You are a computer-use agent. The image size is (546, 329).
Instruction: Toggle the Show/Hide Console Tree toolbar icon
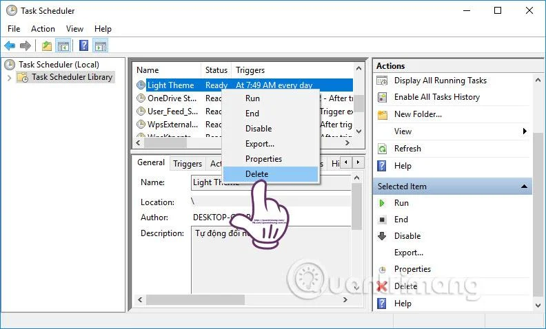click(x=63, y=45)
